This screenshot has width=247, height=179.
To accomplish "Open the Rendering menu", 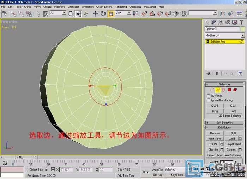I will coord(121,7).
